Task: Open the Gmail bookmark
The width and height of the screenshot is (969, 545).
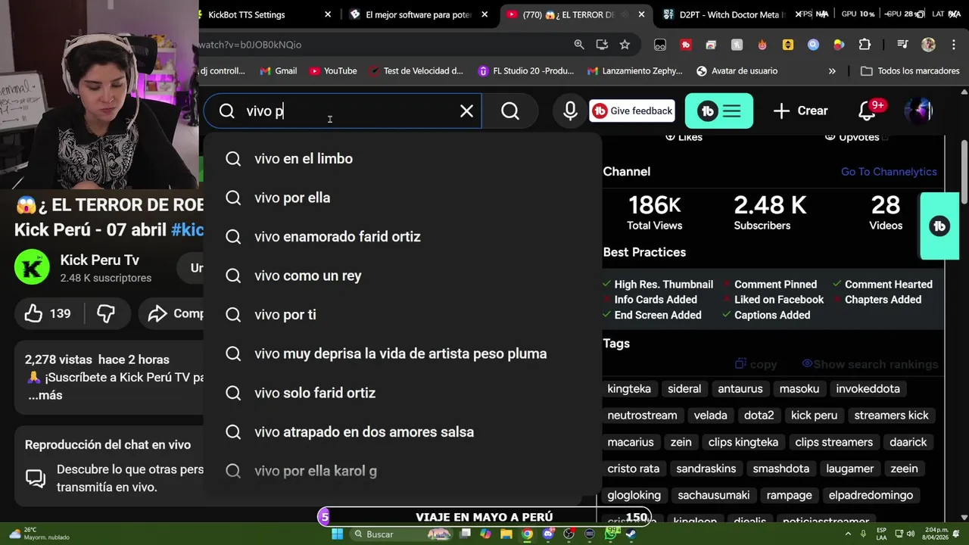Action: (x=278, y=71)
